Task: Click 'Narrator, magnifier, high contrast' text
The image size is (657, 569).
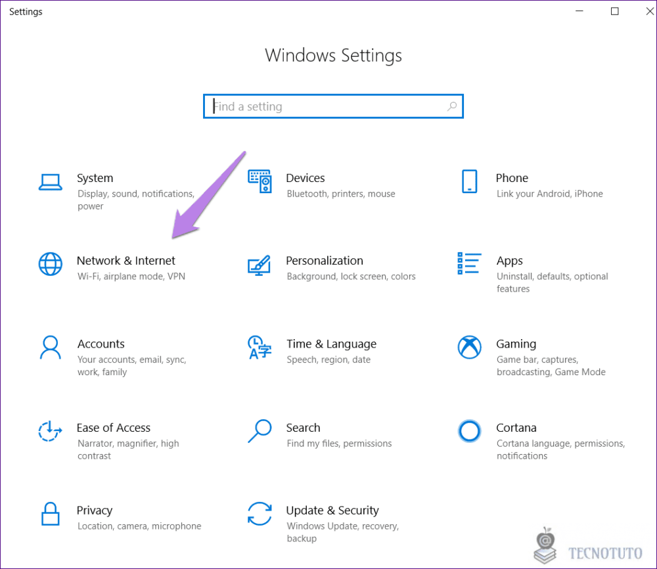Action: point(128,449)
